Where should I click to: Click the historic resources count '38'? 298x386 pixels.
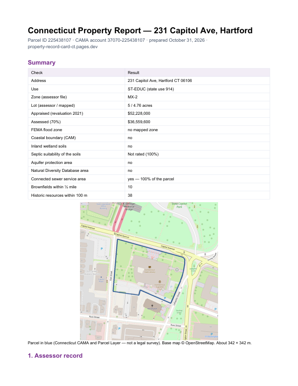(x=130, y=195)
